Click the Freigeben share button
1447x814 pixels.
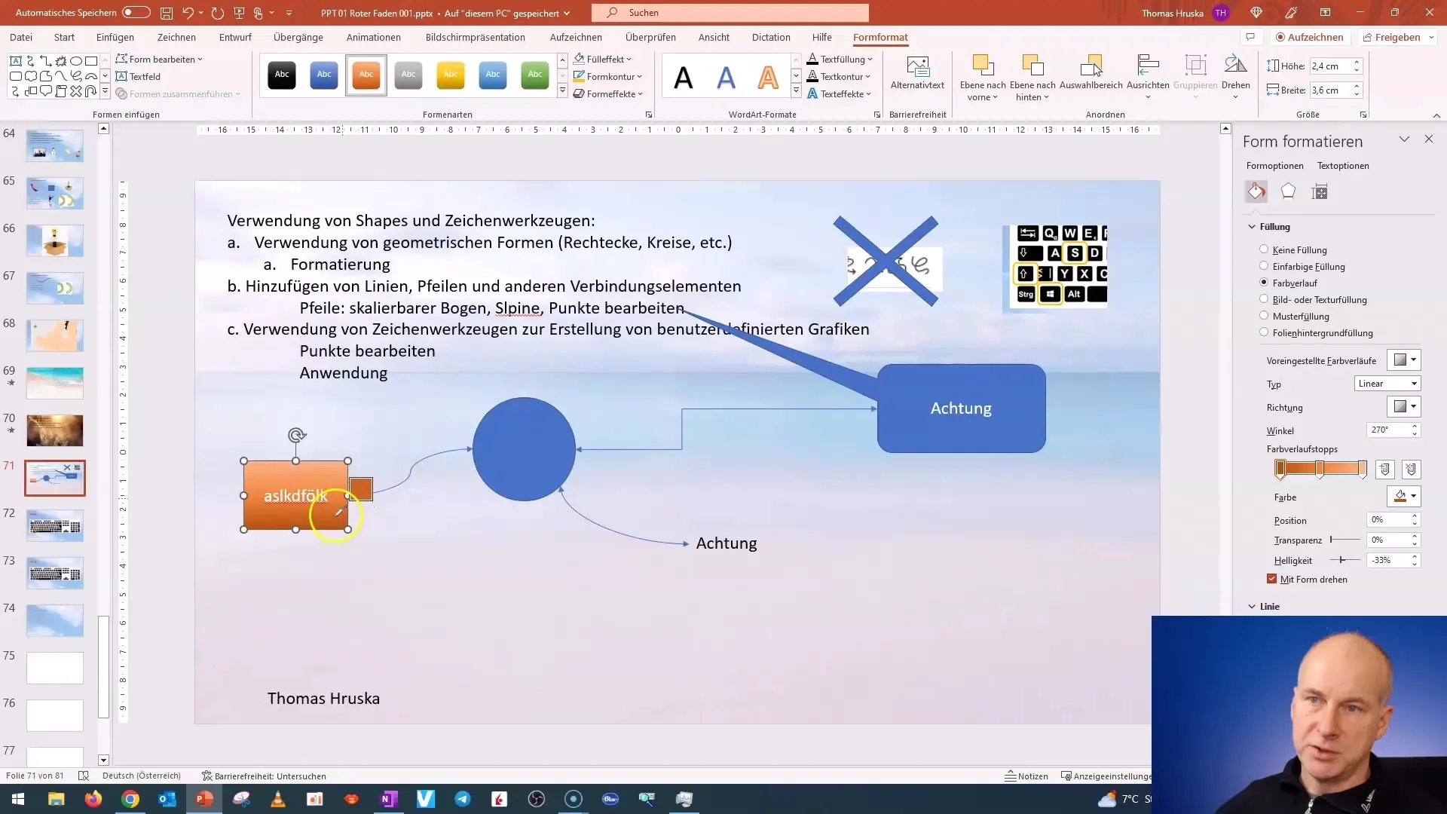pyautogui.click(x=1398, y=37)
